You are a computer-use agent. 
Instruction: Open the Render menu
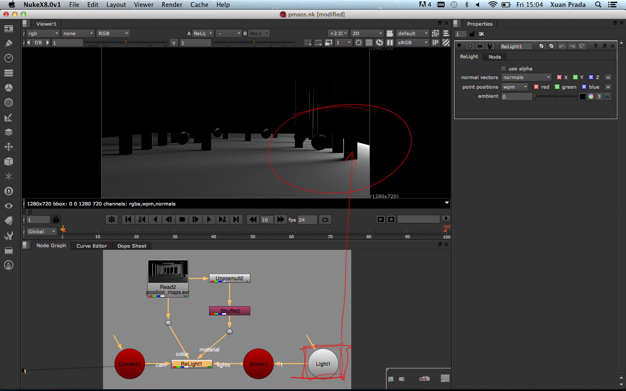[172, 5]
